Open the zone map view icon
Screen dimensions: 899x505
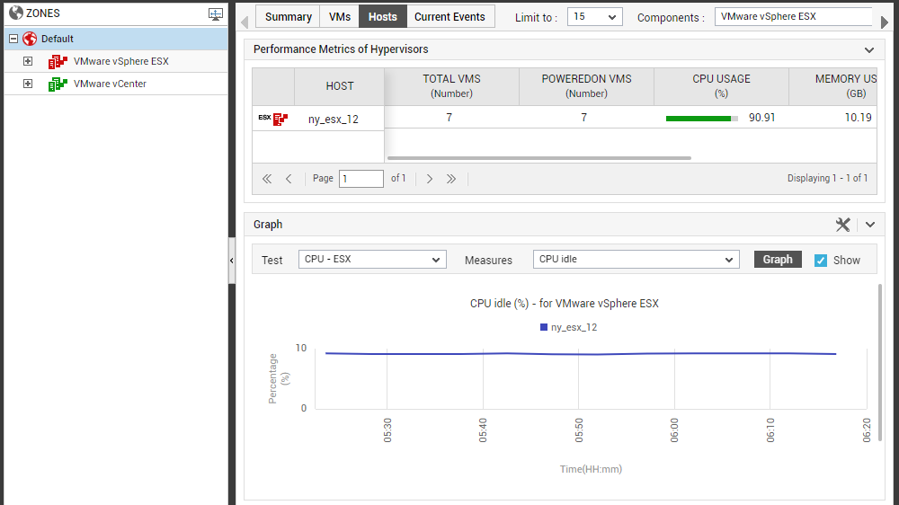pos(216,14)
